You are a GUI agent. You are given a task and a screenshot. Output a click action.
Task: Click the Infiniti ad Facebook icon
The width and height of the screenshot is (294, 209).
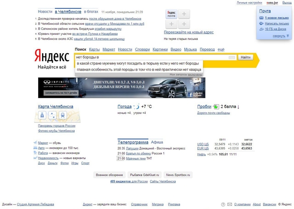click(190, 95)
